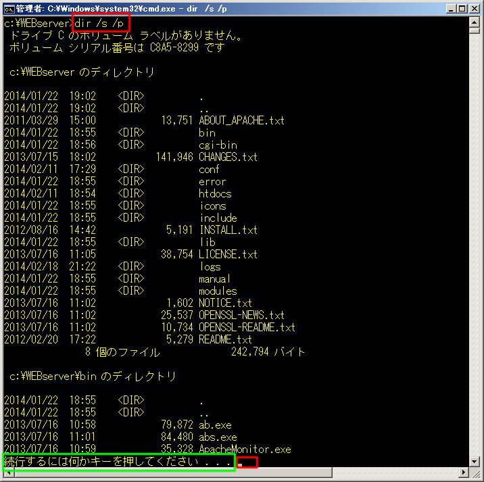Screen dimensions: 484x482
Task: Click the total size "242,794 バイト"
Action: point(268,352)
